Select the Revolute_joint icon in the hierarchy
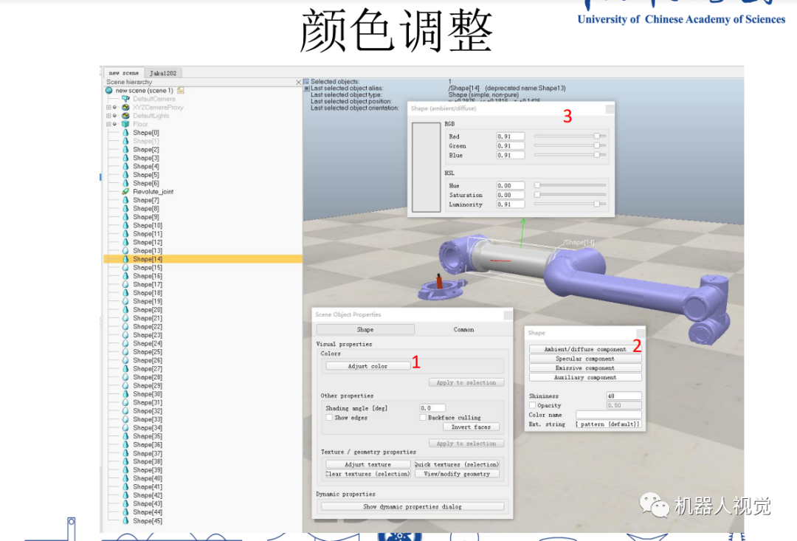This screenshot has width=797, height=541. click(125, 191)
